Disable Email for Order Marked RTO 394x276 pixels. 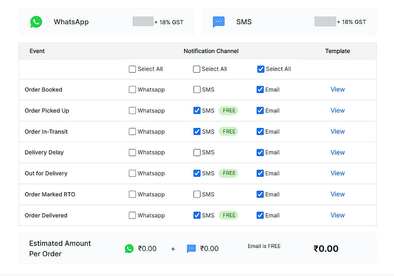[x=260, y=194]
